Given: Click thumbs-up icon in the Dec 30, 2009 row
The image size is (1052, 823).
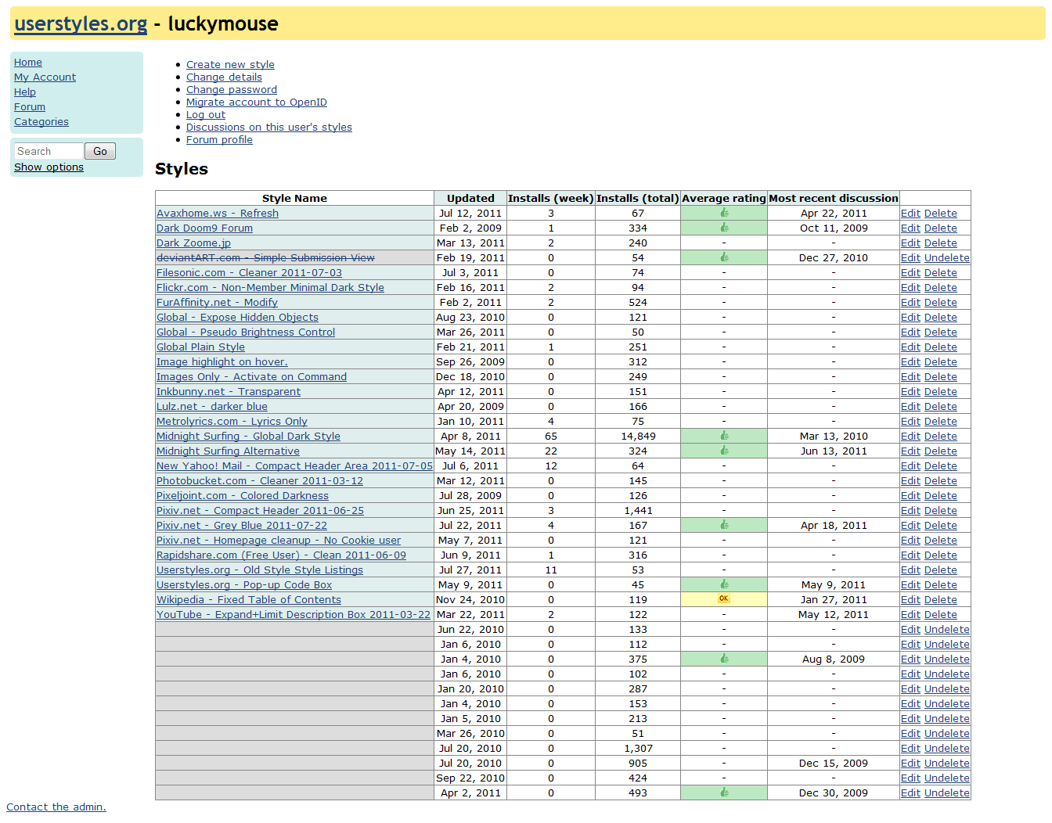Looking at the screenshot, I should click(x=724, y=792).
